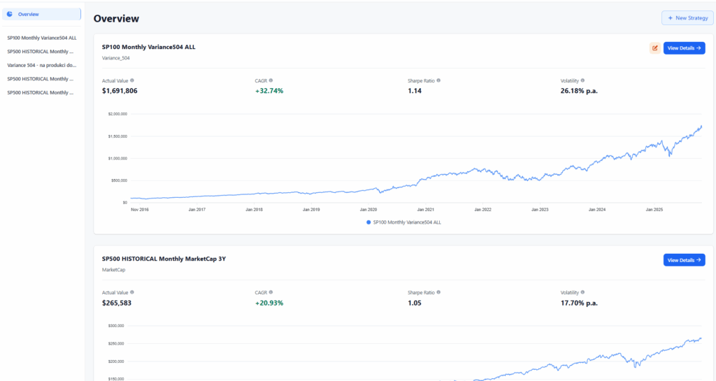Click info icon beside CAGR +20.93%
The image size is (716, 381).
click(271, 292)
